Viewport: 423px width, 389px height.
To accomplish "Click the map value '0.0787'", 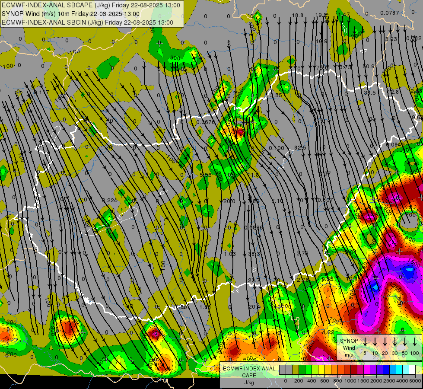I will (390, 13).
